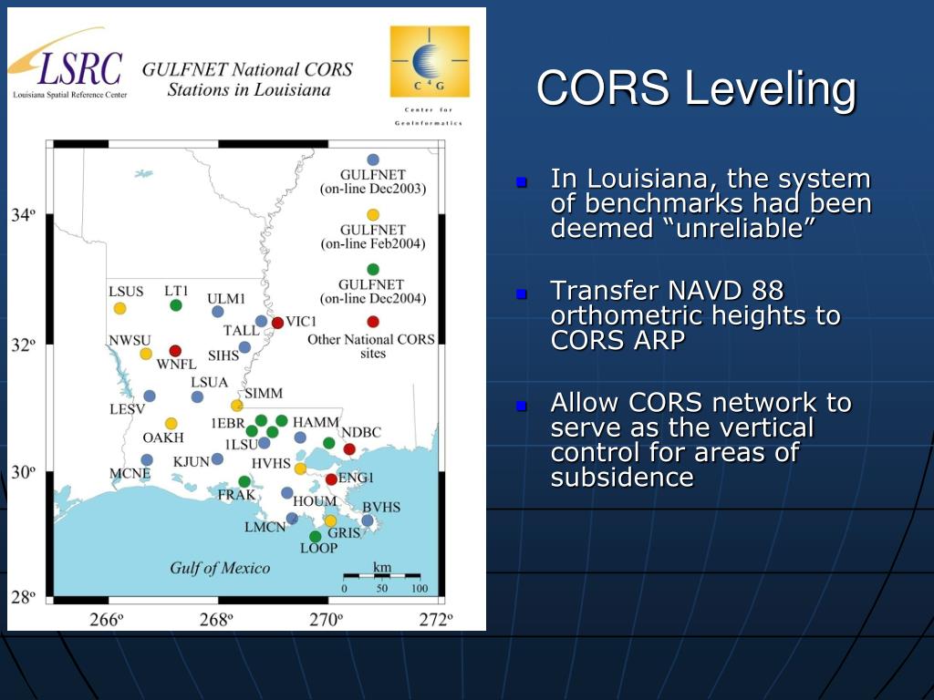The width and height of the screenshot is (934, 700).
Task: Pick the green legend dot for Dec2004
Action: tap(373, 270)
